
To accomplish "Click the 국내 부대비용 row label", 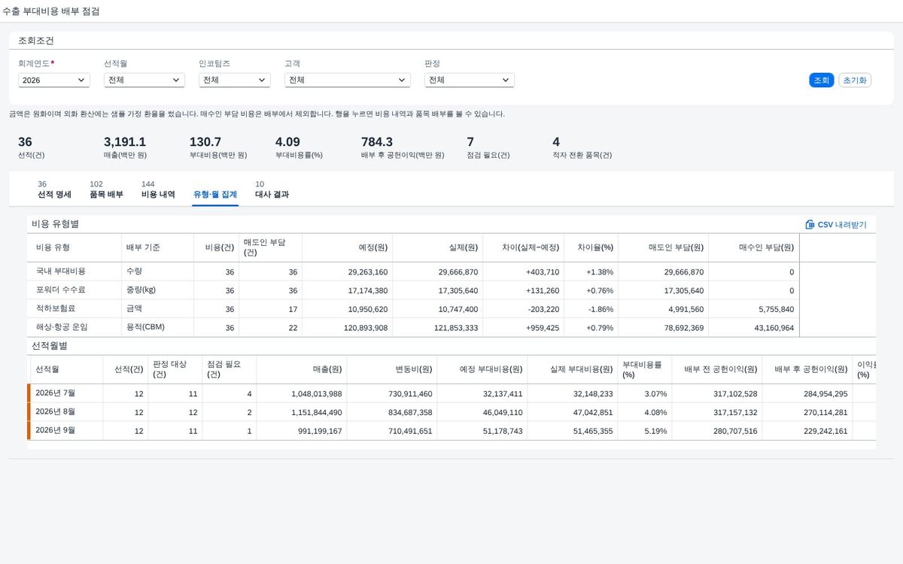I will [61, 271].
